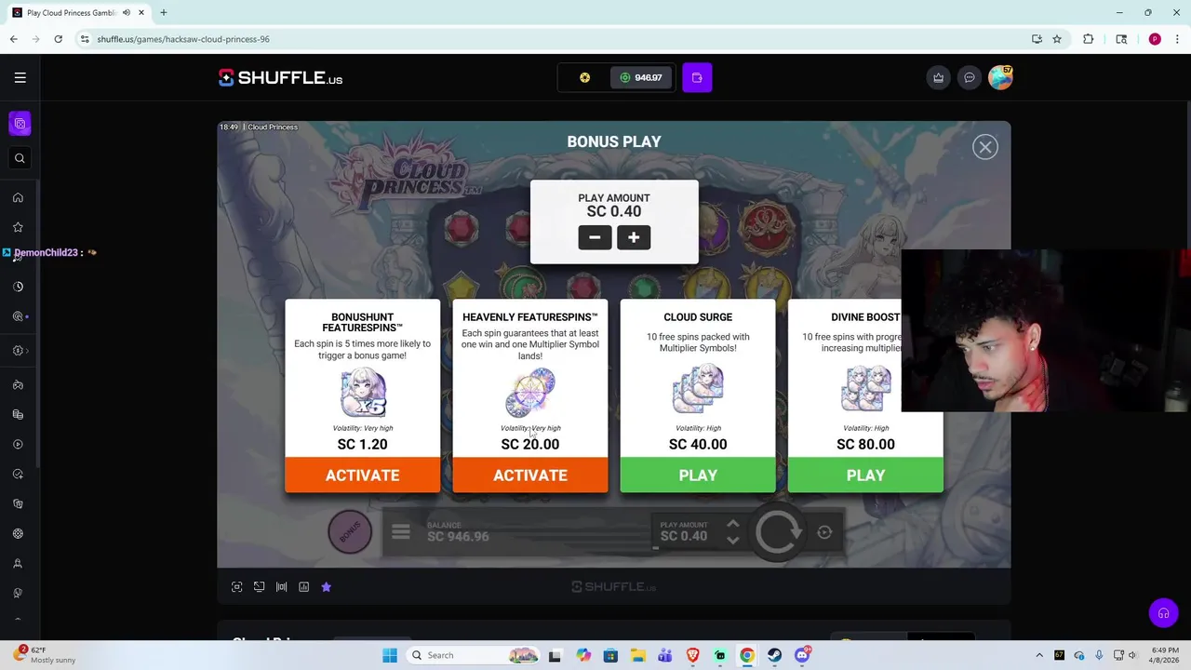The height and width of the screenshot is (670, 1191).
Task: Close the Bonus Play dialog
Action: tap(985, 147)
